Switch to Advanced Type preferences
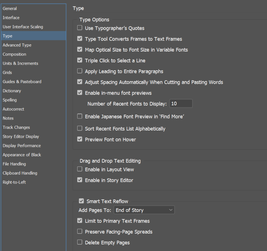The image size is (267, 251). click(x=17, y=45)
